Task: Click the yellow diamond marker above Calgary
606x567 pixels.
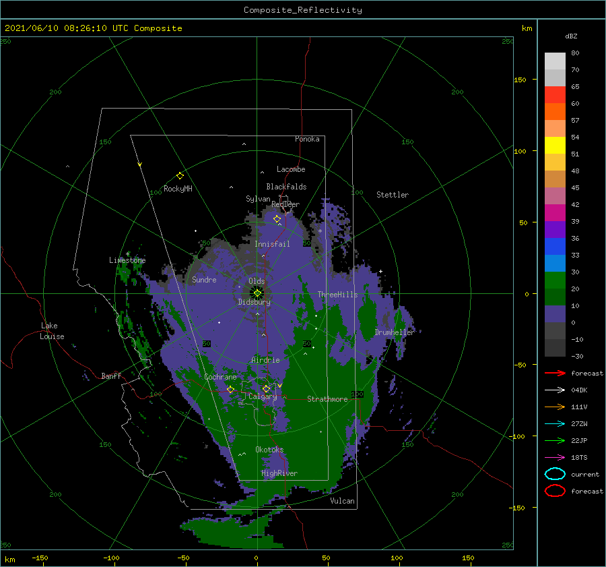Action: (x=266, y=388)
